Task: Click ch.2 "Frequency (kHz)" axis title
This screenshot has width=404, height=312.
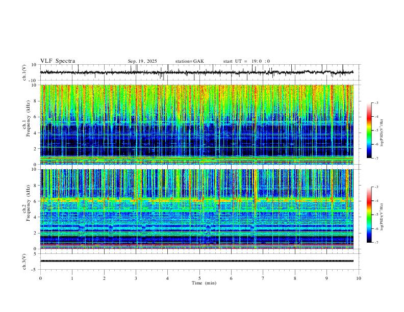Action: 28,203
